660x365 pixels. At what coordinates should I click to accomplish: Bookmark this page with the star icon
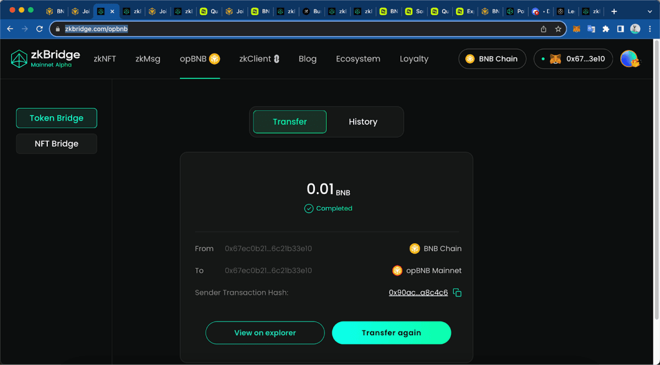(x=558, y=29)
